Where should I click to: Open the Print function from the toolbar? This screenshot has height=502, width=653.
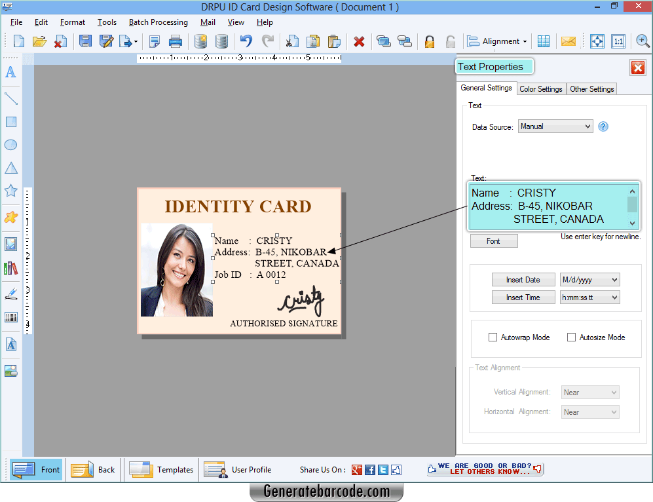176,41
